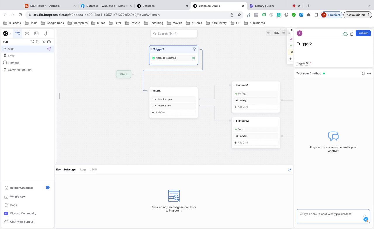This screenshot has height=229, width=374.
Task: Zoom out the canvas
Action: coord(269,33)
